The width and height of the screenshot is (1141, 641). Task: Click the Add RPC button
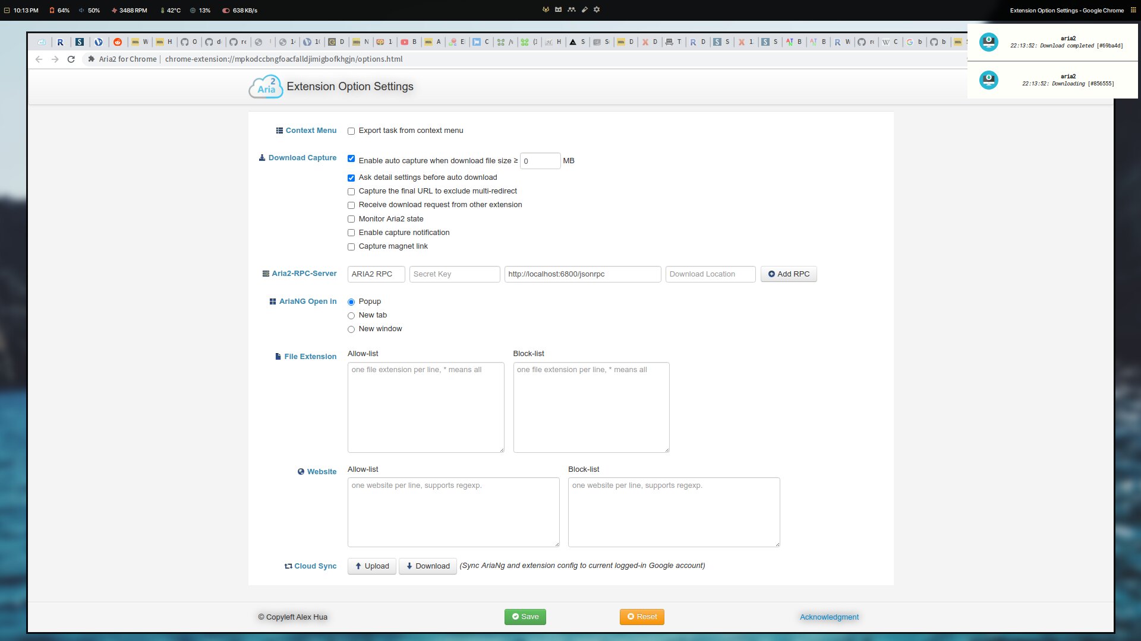pyautogui.click(x=789, y=274)
